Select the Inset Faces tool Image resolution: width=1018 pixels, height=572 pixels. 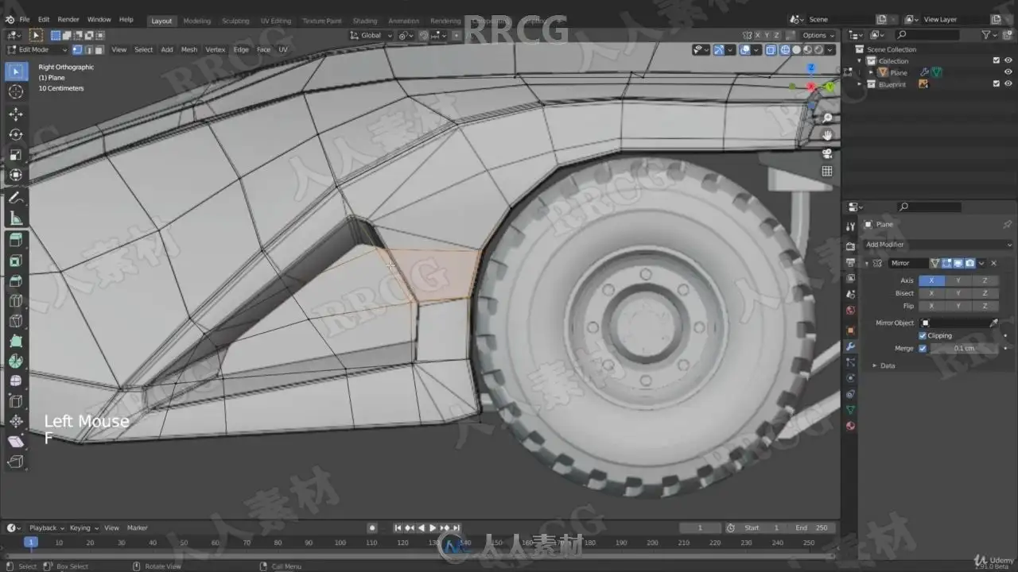pyautogui.click(x=16, y=261)
